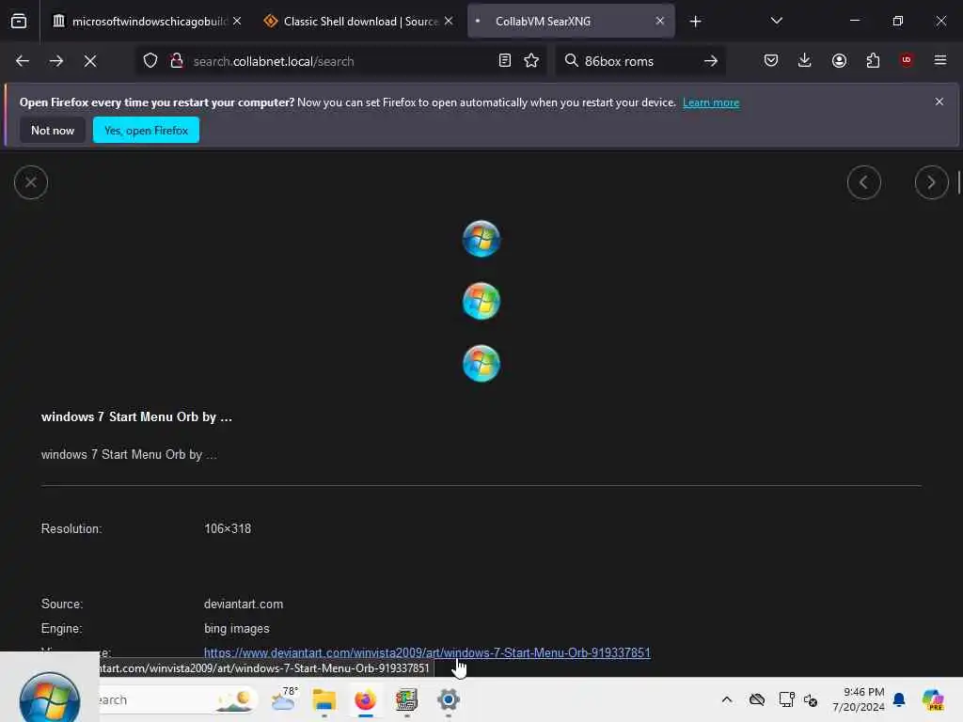
Task: Open tracking protection shield icon
Action: click(x=150, y=61)
